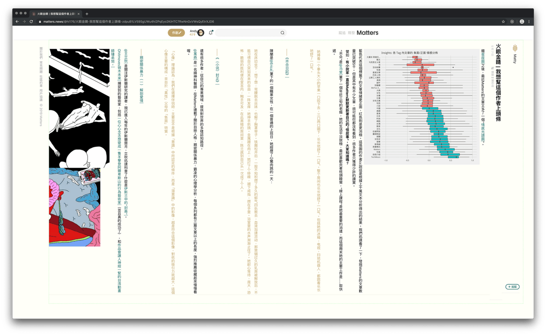This screenshot has width=546, height=335.
Task: Open the 星座圖 link
Action: click(483, 57)
